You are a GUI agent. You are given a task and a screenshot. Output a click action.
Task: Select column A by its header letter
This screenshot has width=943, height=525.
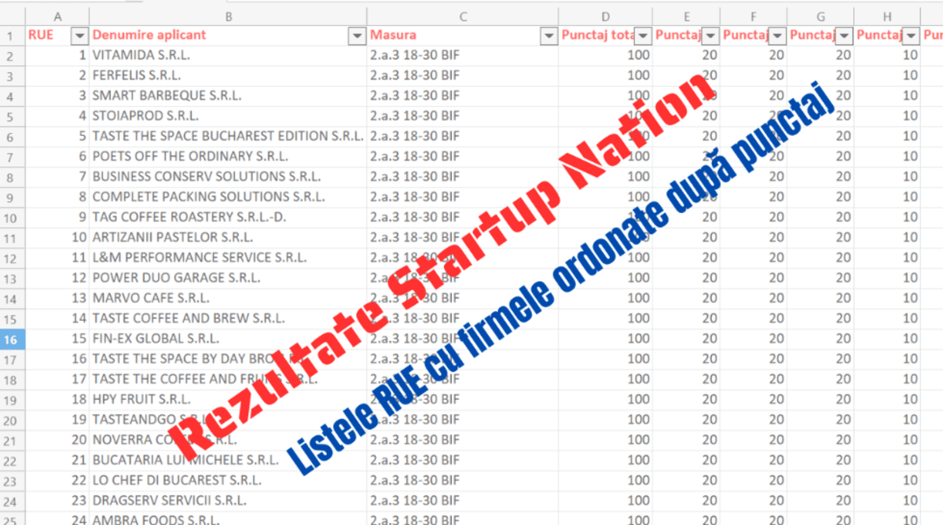click(x=57, y=17)
